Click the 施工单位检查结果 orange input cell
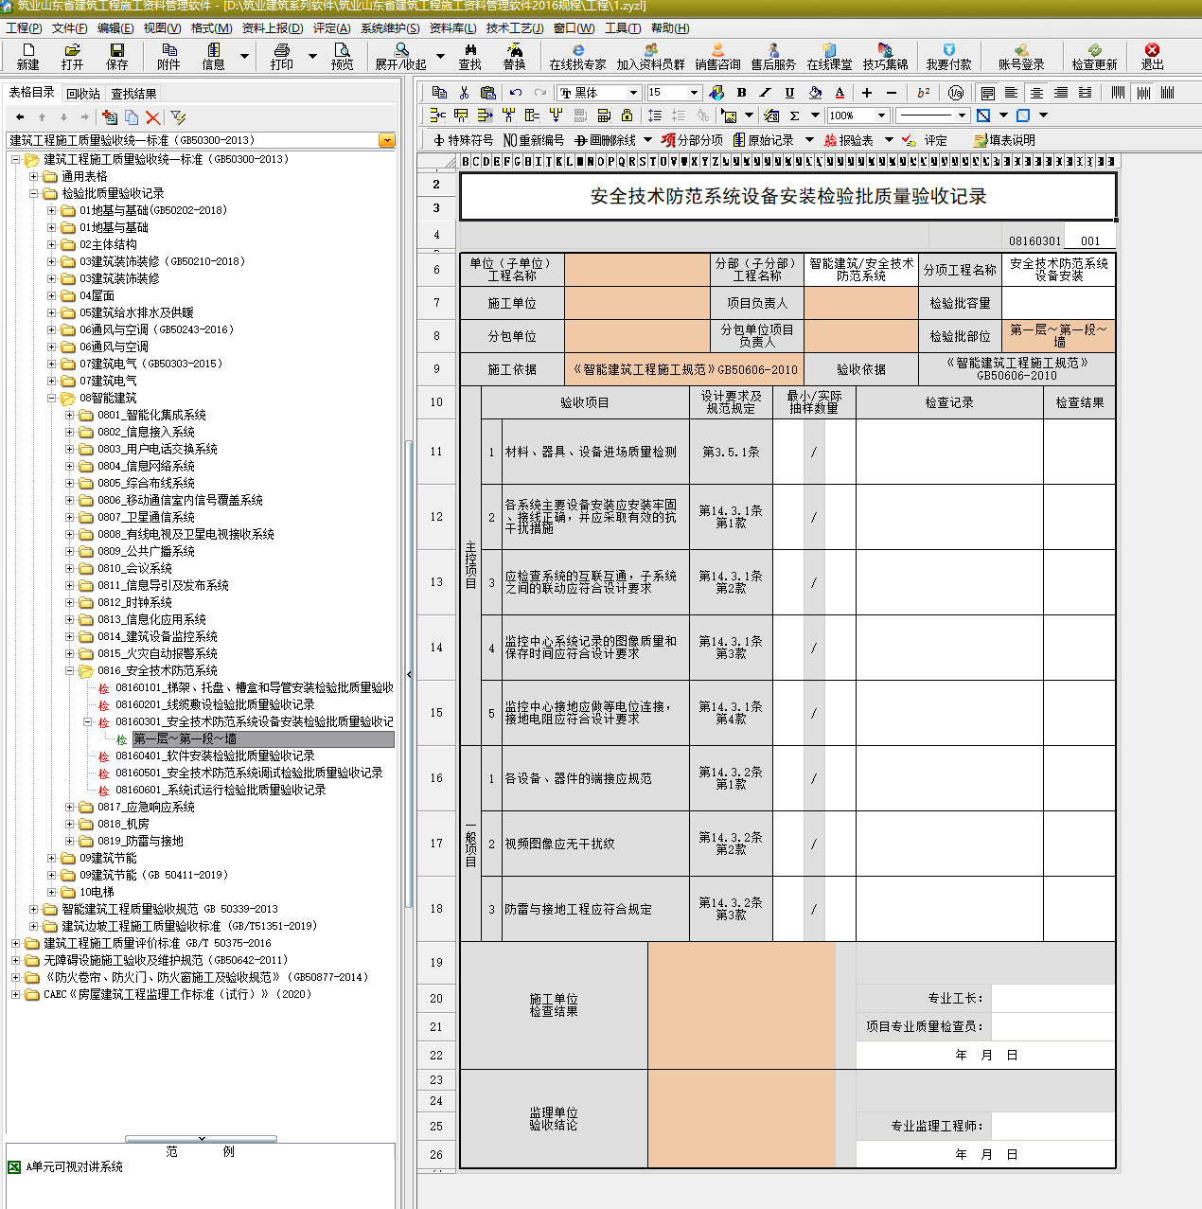This screenshot has height=1209, width=1202. [x=742, y=1005]
